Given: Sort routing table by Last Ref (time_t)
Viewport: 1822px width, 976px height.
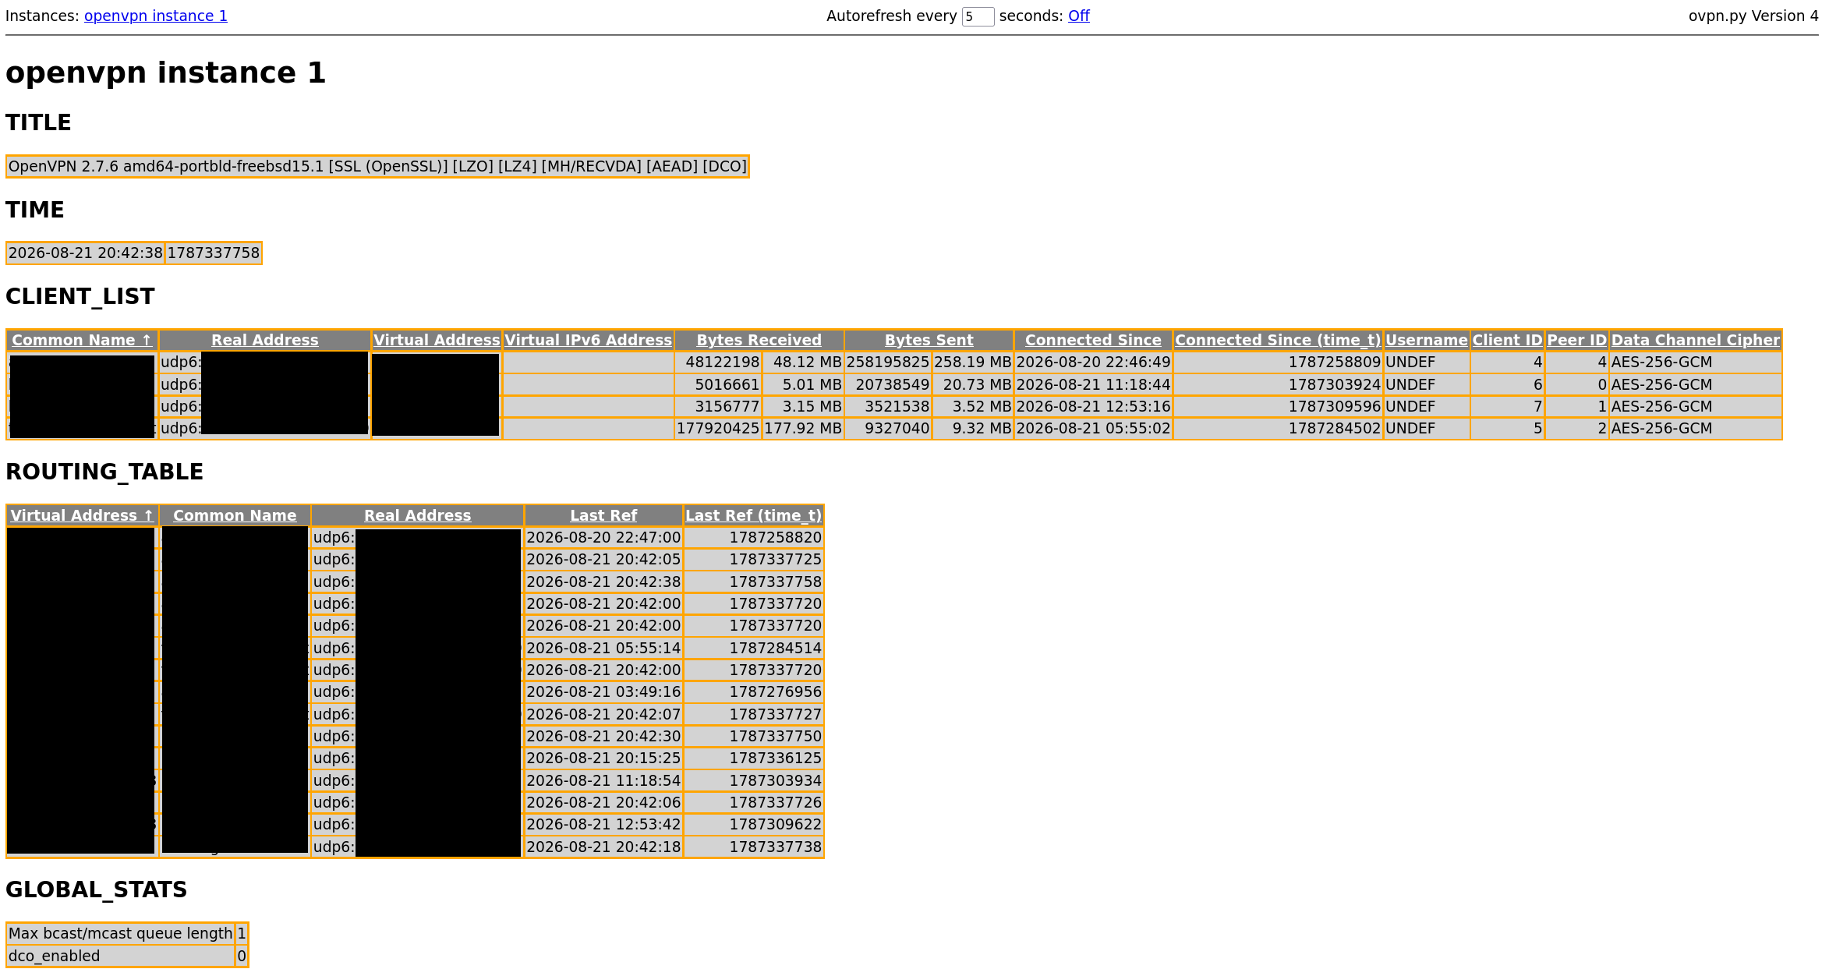Looking at the screenshot, I should click(753, 516).
